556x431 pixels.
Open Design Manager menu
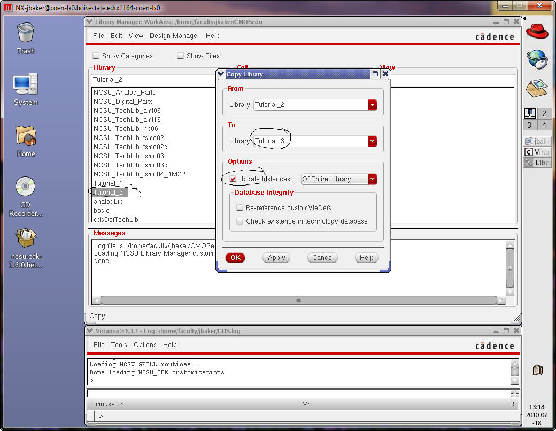(x=174, y=35)
